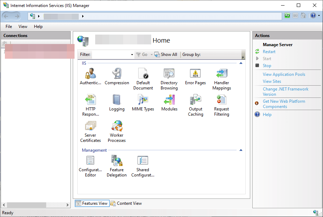Image resolution: width=323 pixels, height=217 pixels.
Task: Open the Output Caching feature
Action: (195, 105)
